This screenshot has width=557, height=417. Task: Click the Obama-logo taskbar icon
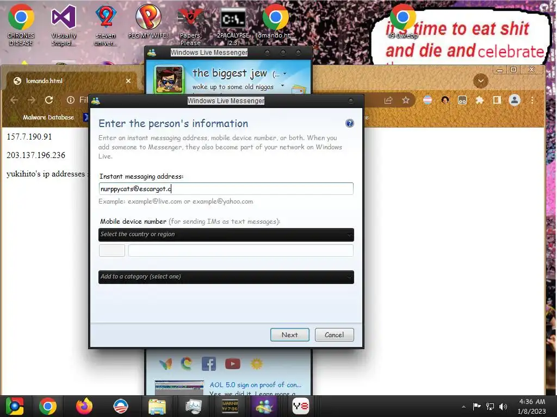[120, 406]
